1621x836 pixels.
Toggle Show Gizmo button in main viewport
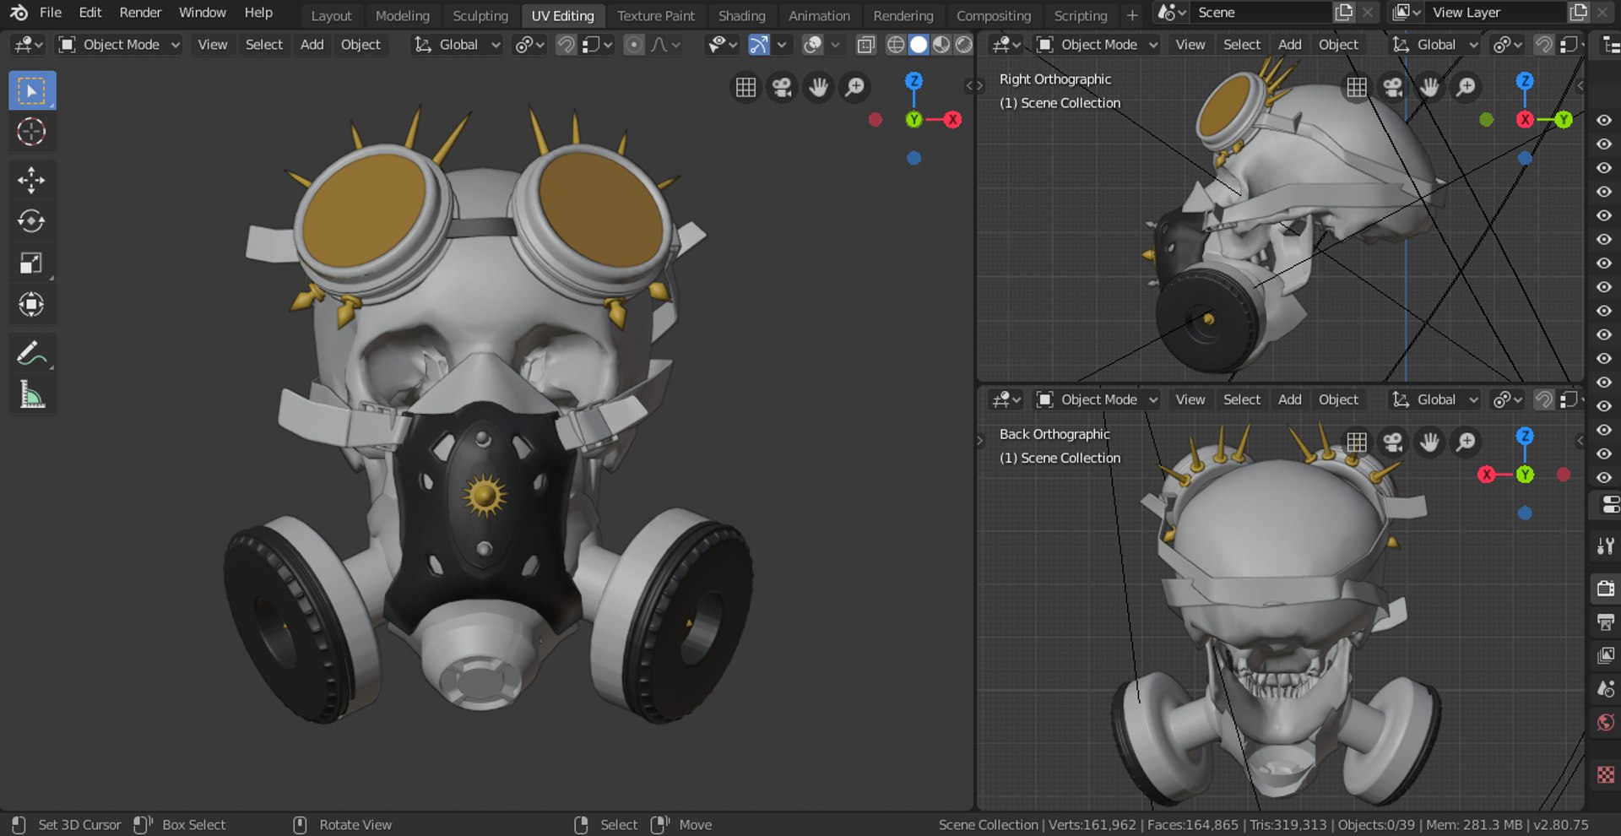click(x=759, y=45)
